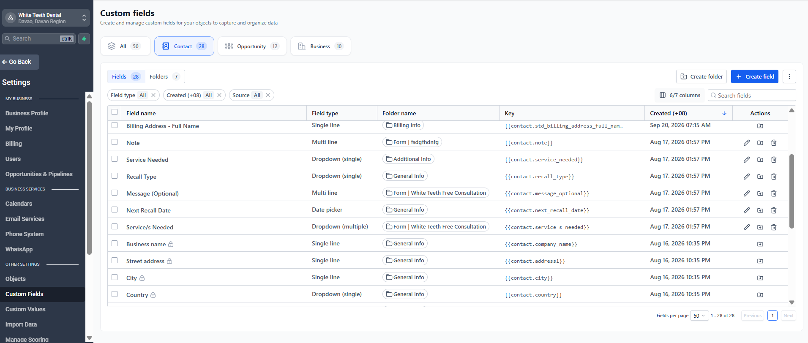The width and height of the screenshot is (808, 343).
Task: Show All custom fields tab
Action: [126, 46]
